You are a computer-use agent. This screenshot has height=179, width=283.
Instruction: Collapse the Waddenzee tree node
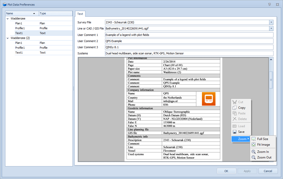tap(8, 19)
